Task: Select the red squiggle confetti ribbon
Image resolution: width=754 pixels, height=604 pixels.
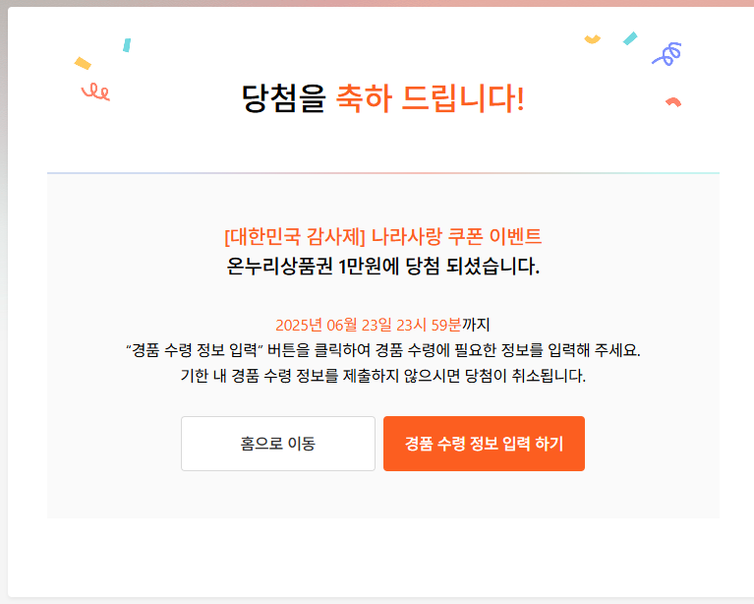Action: point(95,91)
